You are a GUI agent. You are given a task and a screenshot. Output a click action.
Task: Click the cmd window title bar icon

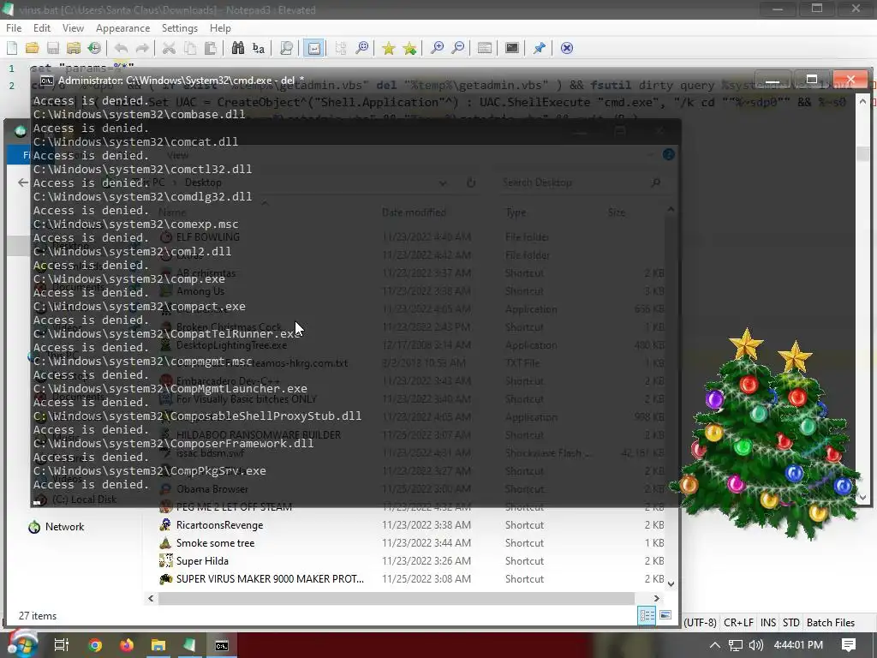coord(47,80)
